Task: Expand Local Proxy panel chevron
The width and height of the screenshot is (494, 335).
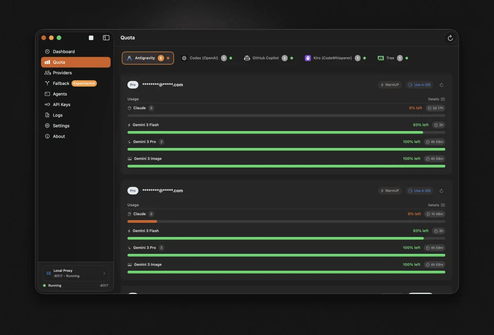Action: pyautogui.click(x=104, y=273)
